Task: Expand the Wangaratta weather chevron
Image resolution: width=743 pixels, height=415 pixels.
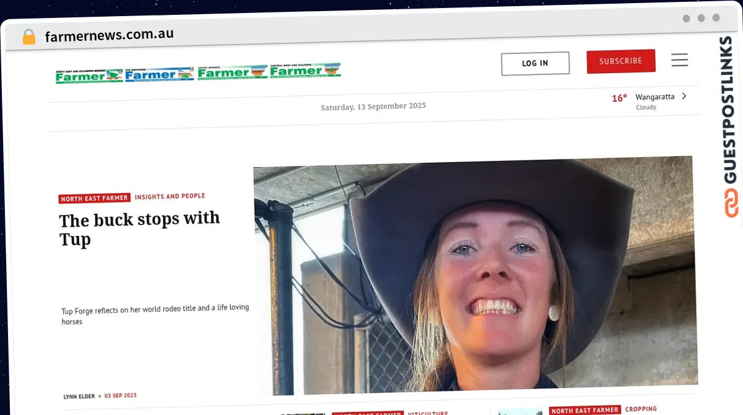Action: pos(684,96)
